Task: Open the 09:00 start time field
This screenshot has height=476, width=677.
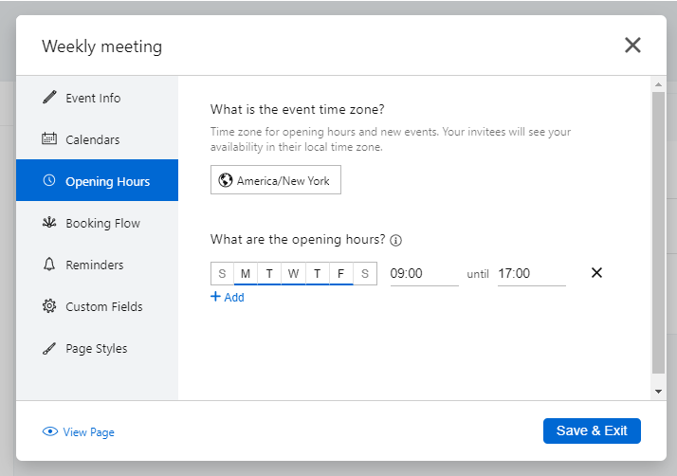Action: 423,273
